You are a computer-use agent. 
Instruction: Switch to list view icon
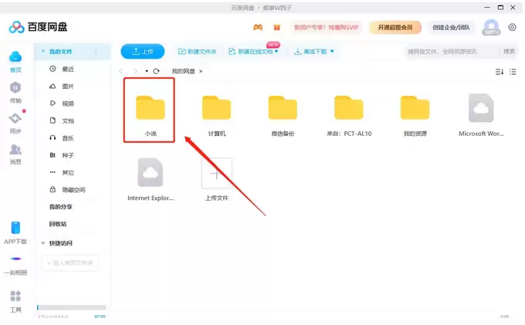513,72
